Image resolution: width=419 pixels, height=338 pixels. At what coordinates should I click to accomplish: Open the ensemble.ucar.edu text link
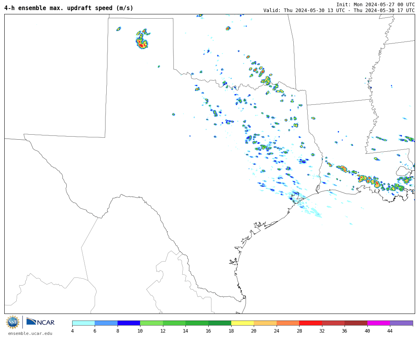pyautogui.click(x=30, y=333)
